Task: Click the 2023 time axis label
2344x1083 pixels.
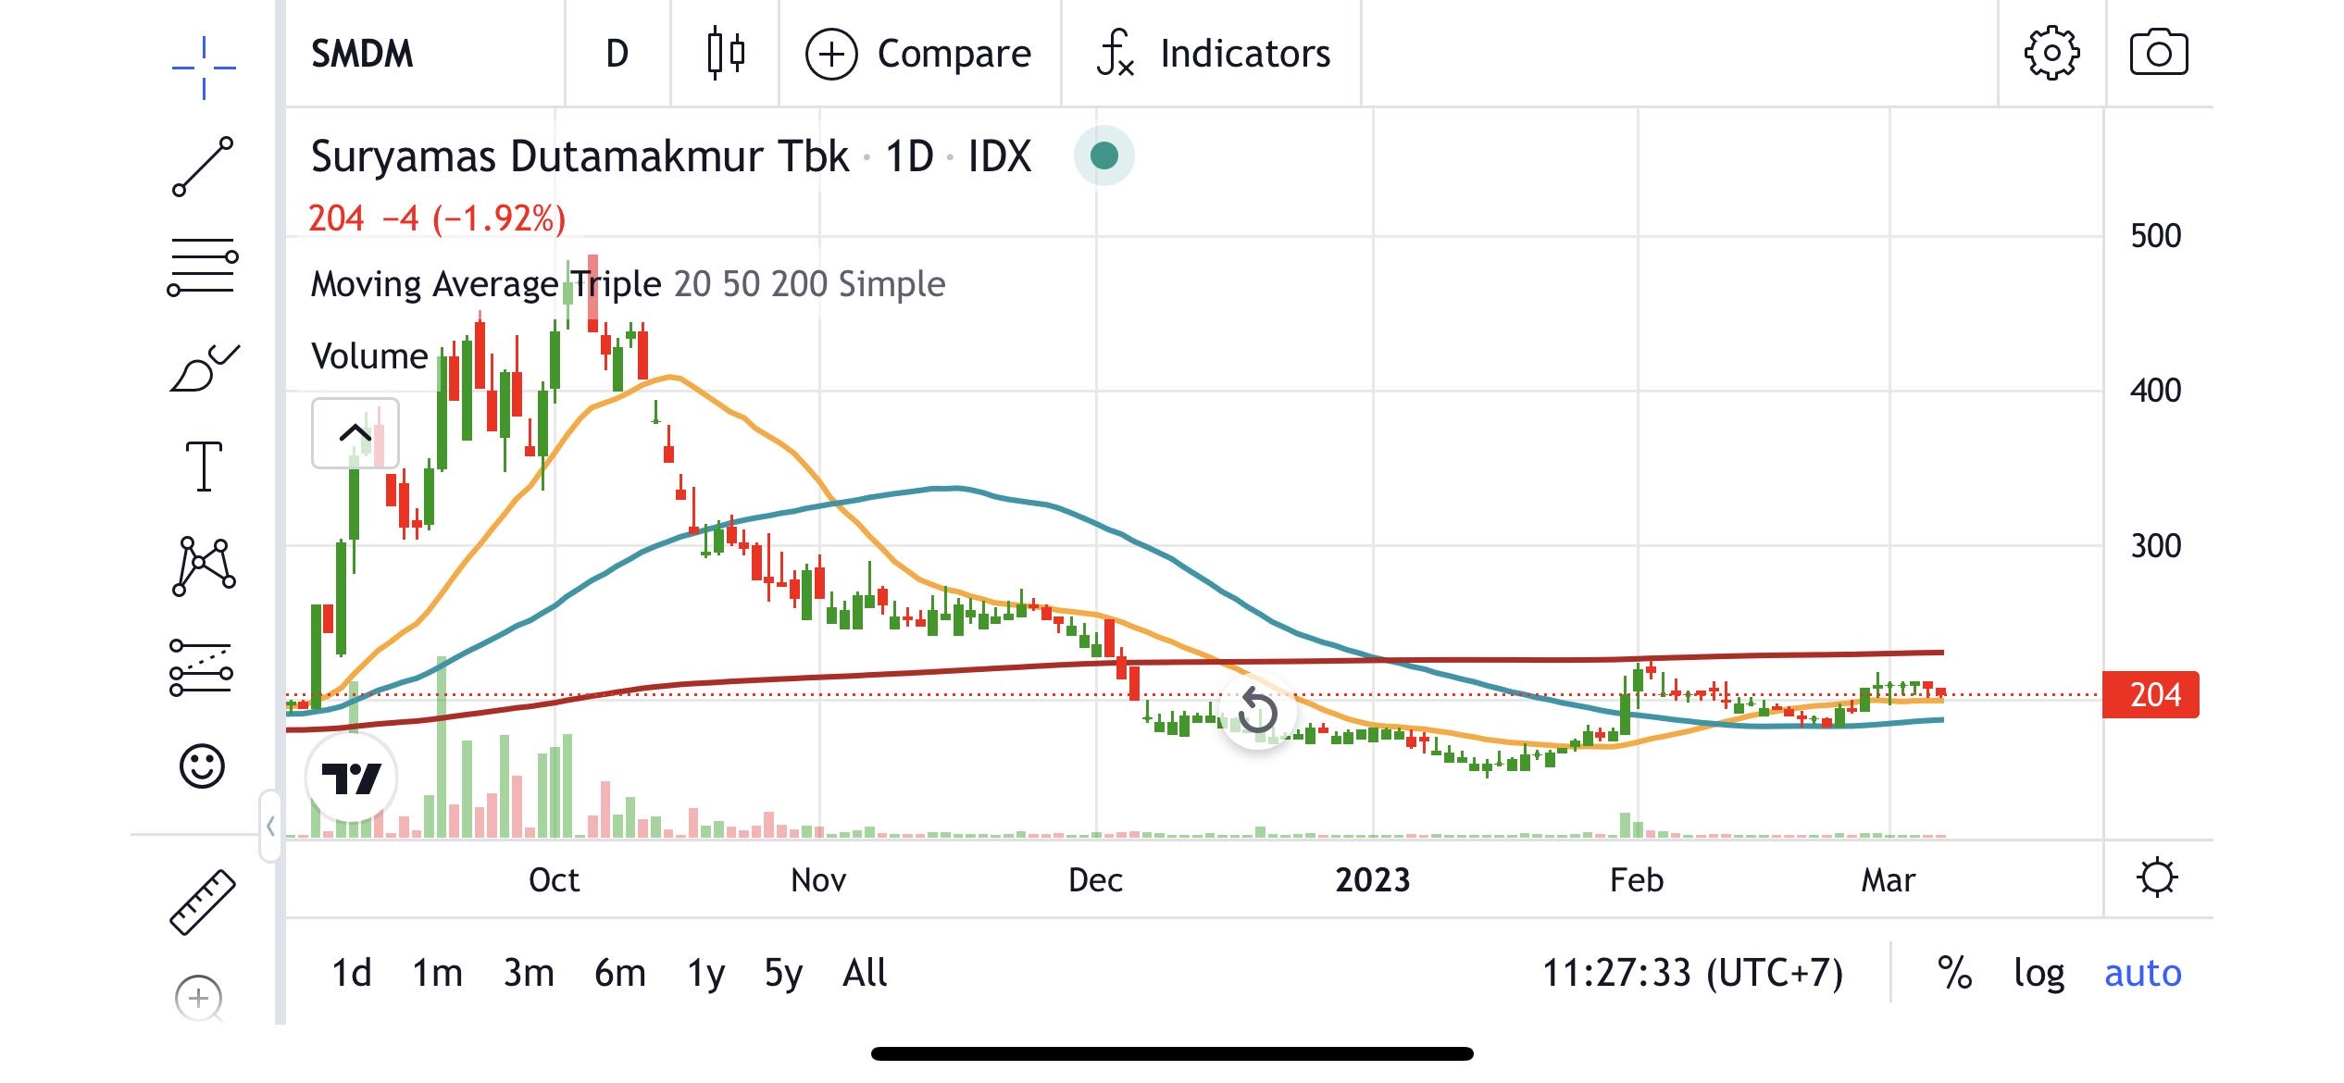Action: point(1372,879)
